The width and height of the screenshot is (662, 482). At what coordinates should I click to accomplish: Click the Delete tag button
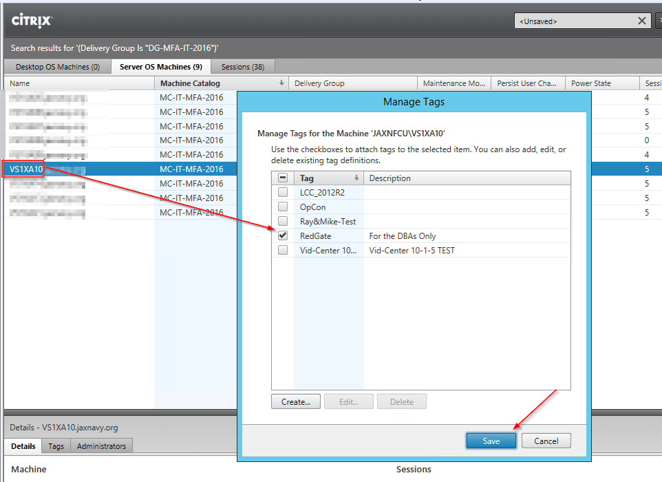(x=402, y=401)
